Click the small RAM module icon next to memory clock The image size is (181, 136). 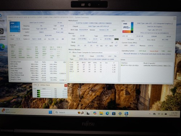coord(117,39)
